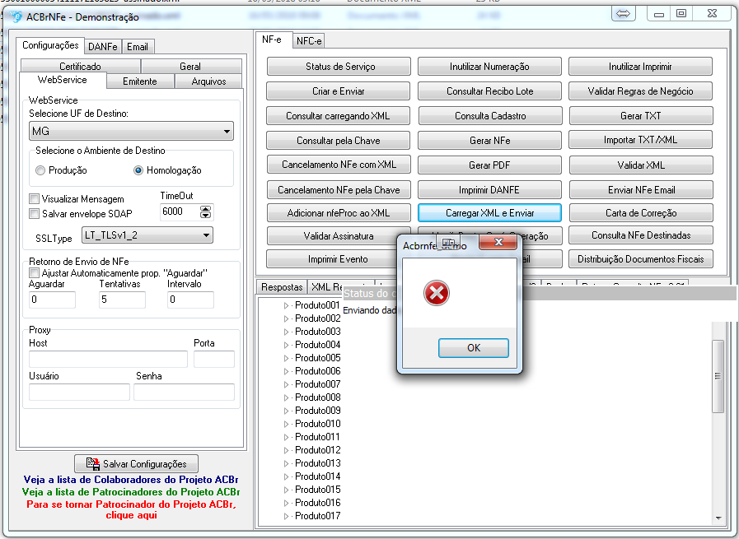The height and width of the screenshot is (539, 739).
Task: Focus the Proxy Porta input field
Action: (x=214, y=359)
